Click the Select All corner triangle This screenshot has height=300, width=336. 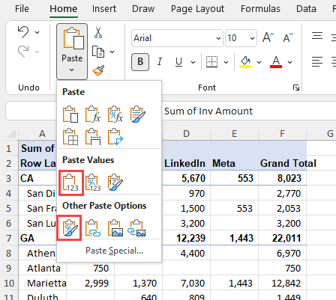12,133
